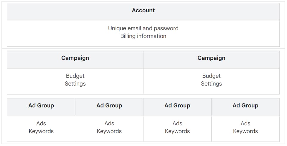Image resolution: width=287 pixels, height=146 pixels.
Task: Click Keywords in the third Ad Group
Action: coord(177,131)
